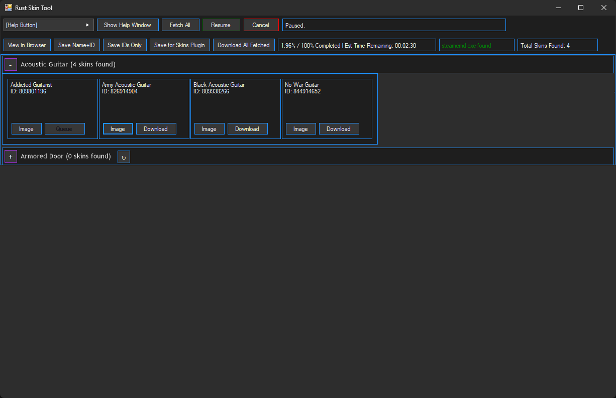The height and width of the screenshot is (398, 616).
Task: Click Save IDs Only button
Action: 125,45
